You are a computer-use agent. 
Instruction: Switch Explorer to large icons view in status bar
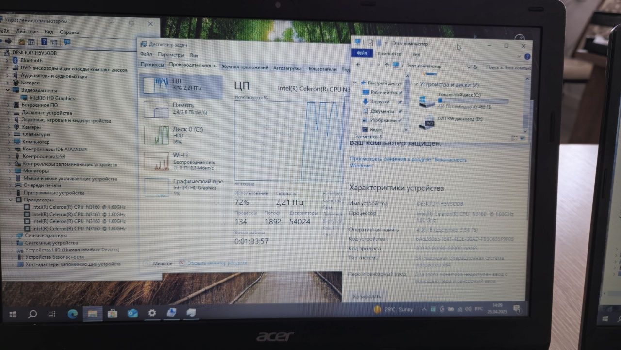tap(523, 138)
